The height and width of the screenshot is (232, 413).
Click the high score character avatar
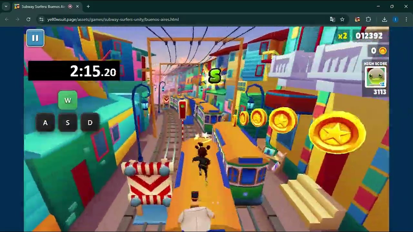coord(375,77)
